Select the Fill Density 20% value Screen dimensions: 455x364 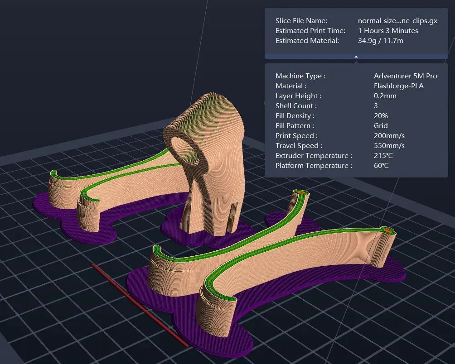point(381,115)
